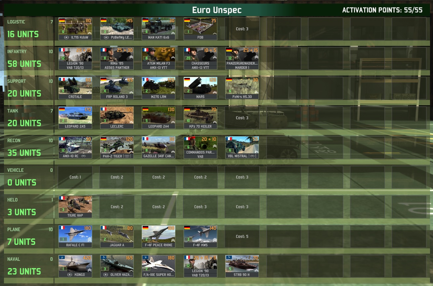
Task: Click the empty Cost: 5 plane slot
Action: click(242, 236)
